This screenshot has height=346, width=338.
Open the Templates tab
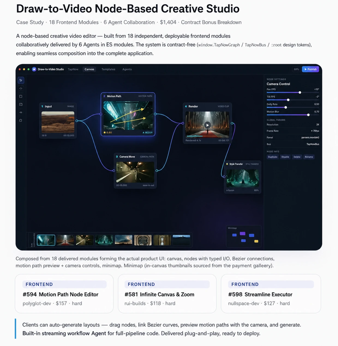[108, 69]
